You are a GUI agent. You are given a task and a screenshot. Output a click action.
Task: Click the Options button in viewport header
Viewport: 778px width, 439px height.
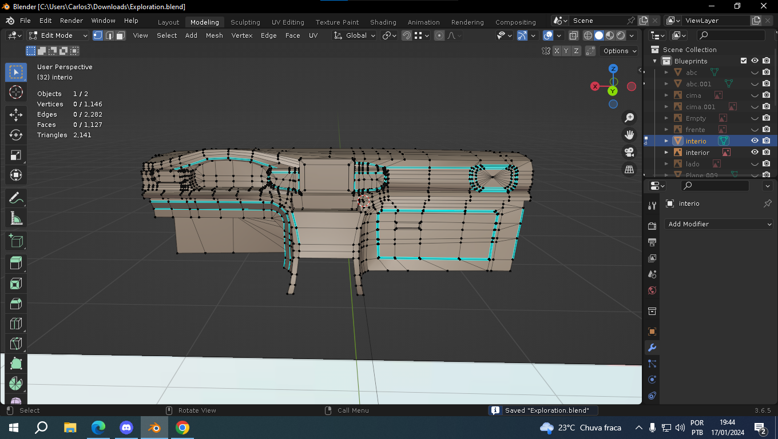tap(620, 51)
